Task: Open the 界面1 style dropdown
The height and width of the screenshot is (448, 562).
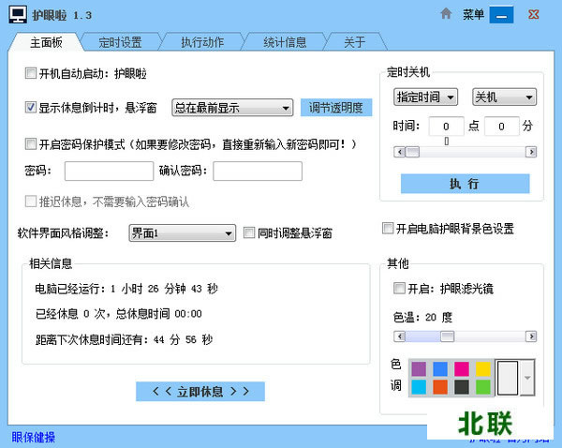Action: [x=182, y=232]
